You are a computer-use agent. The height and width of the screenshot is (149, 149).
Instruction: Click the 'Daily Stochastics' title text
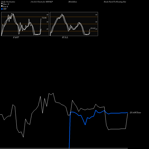click(8, 2)
